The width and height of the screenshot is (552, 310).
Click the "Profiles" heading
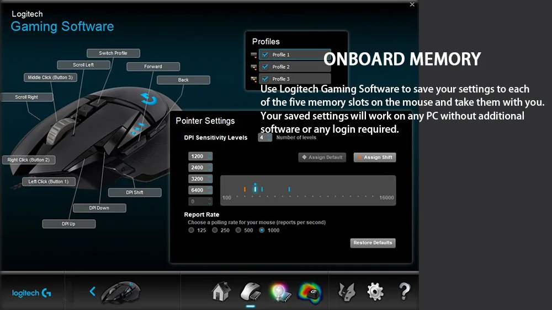[266, 41]
